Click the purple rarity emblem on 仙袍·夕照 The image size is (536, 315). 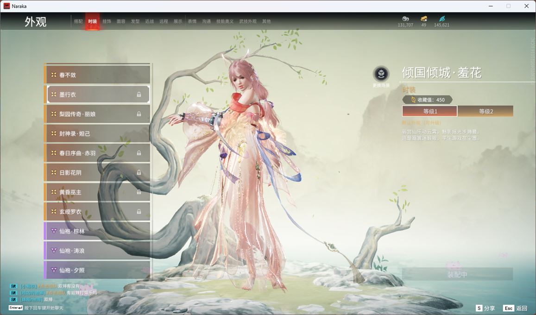tap(54, 270)
